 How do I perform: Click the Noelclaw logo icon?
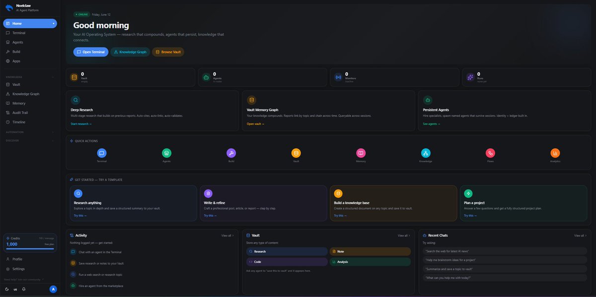[9, 7]
